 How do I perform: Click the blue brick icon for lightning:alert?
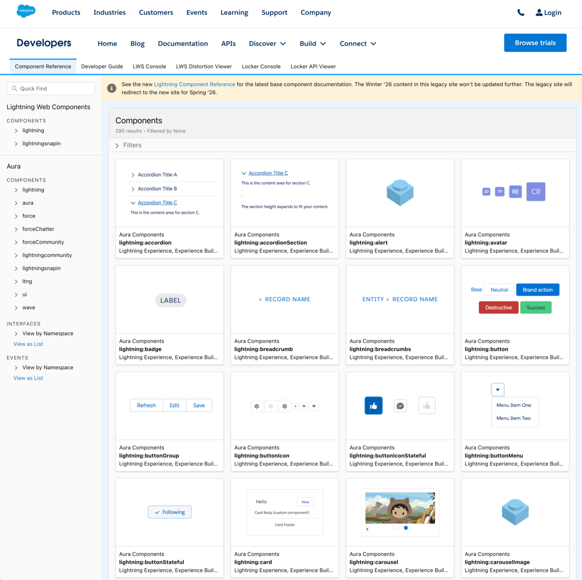pos(400,193)
